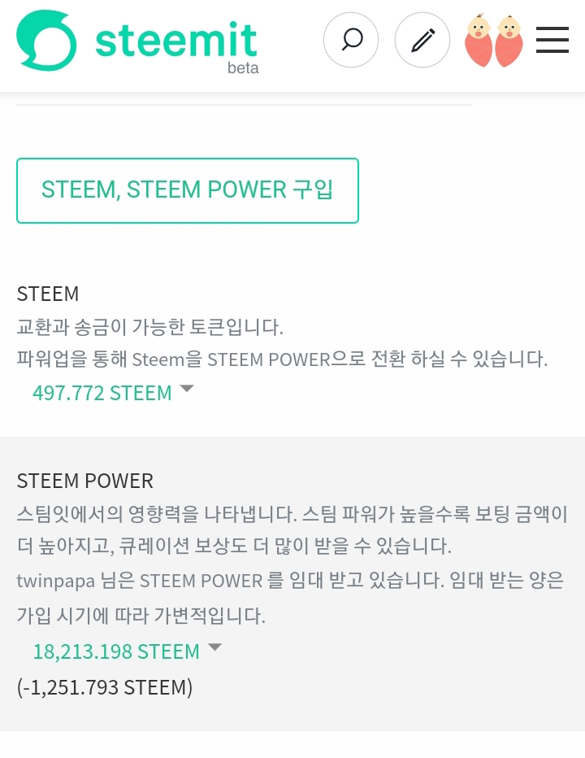Open the hamburger main menu
585x758 pixels.
(552, 39)
